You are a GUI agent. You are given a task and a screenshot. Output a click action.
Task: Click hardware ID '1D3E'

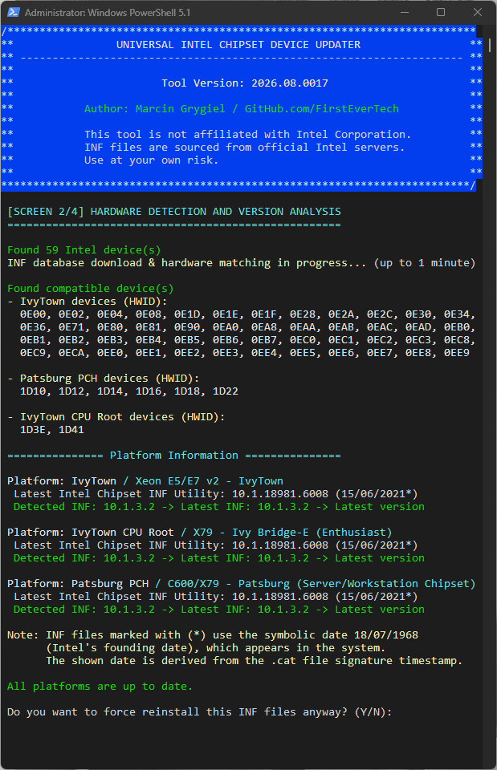click(33, 430)
